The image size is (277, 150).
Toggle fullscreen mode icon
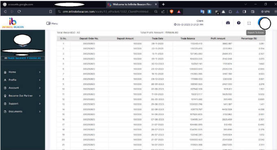coord(249,23)
